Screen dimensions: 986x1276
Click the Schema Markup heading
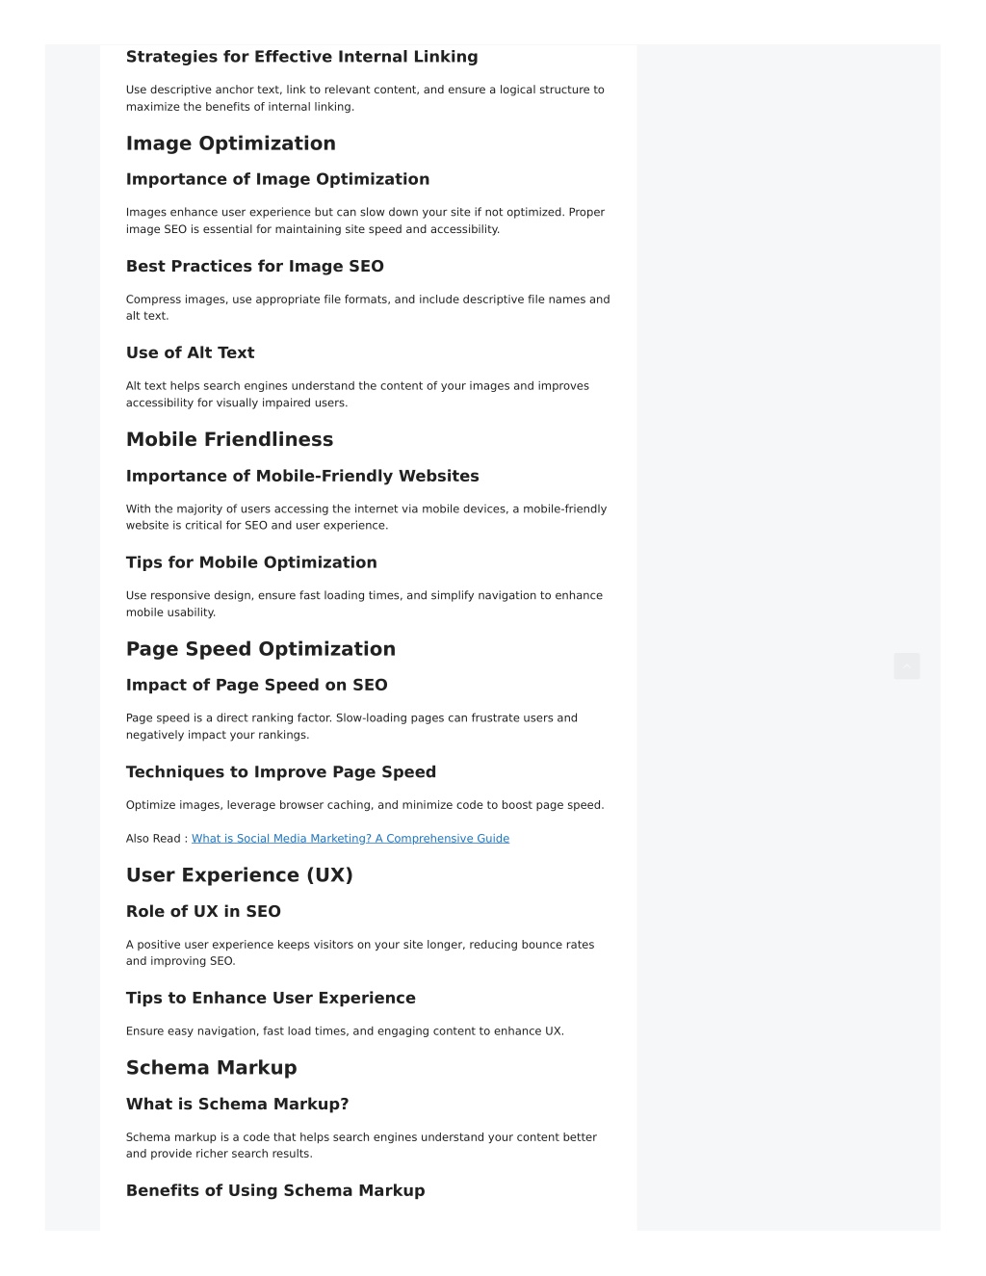[x=212, y=1068]
